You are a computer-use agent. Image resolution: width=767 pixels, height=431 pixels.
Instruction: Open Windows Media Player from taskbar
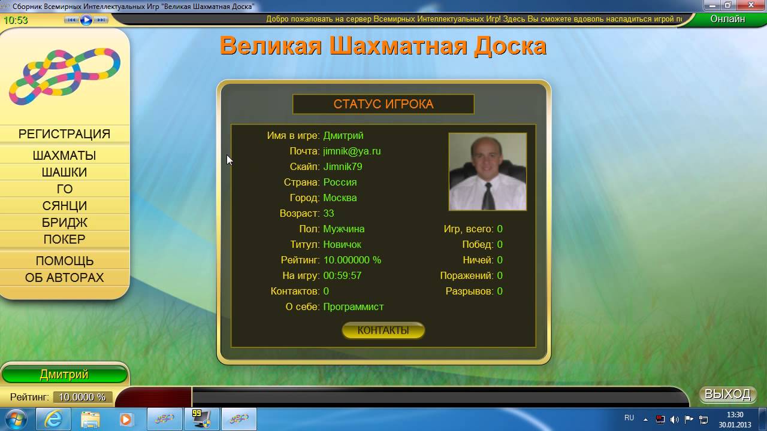(x=126, y=419)
